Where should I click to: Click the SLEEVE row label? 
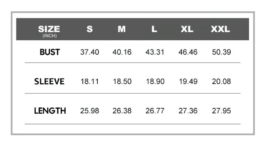click(x=49, y=81)
